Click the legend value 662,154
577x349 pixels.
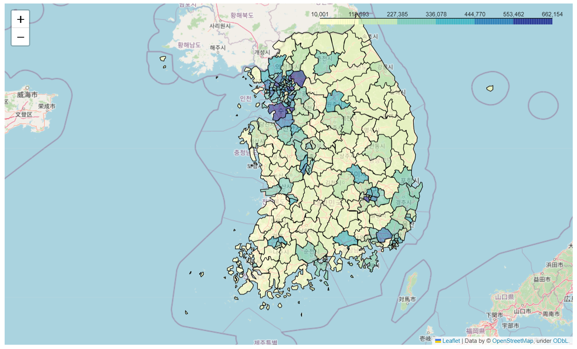pyautogui.click(x=552, y=14)
